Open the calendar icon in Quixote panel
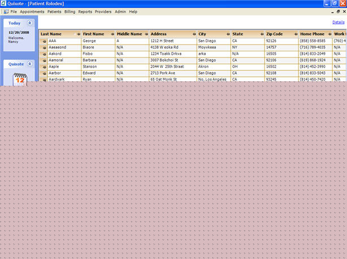This screenshot has height=259, width=347. [x=20, y=79]
